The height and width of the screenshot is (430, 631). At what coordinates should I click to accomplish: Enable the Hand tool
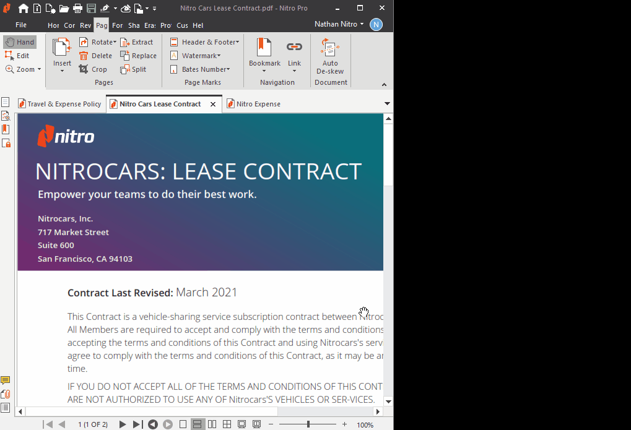click(20, 41)
